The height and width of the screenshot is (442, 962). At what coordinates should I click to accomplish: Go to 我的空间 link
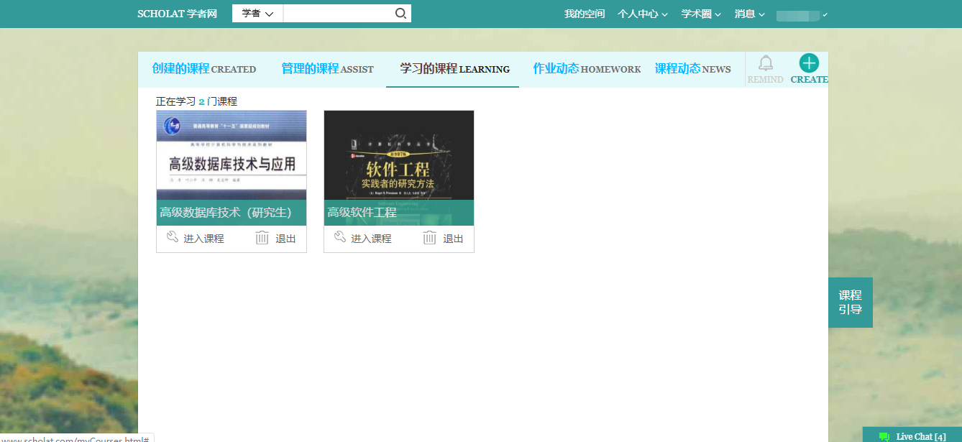(x=585, y=14)
